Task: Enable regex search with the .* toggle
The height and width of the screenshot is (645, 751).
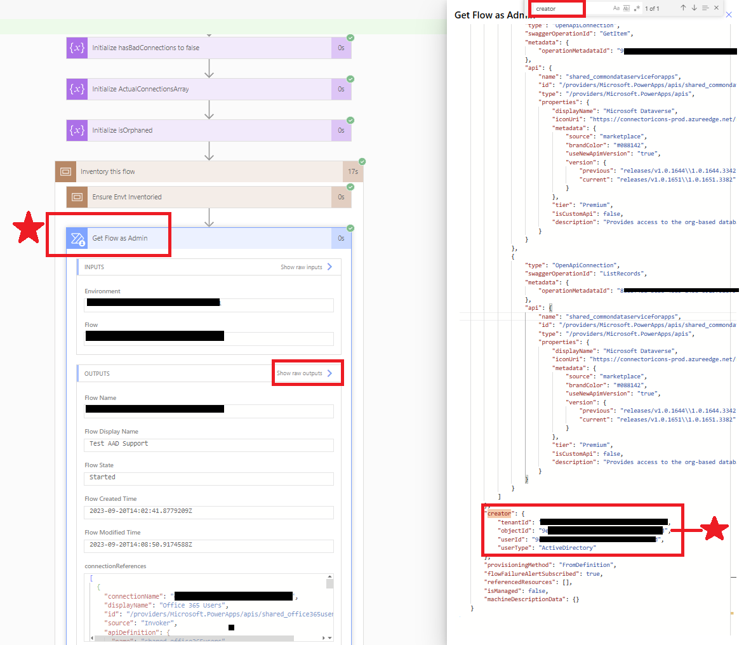Action: click(x=637, y=8)
